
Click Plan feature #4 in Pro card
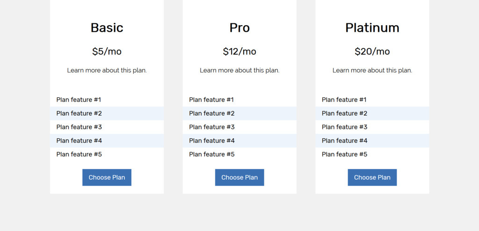pyautogui.click(x=212, y=140)
